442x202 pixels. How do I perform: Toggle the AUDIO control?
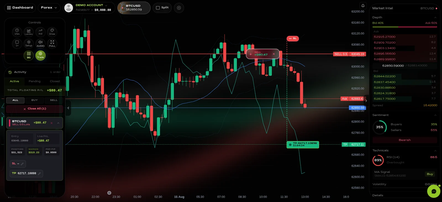(40, 44)
